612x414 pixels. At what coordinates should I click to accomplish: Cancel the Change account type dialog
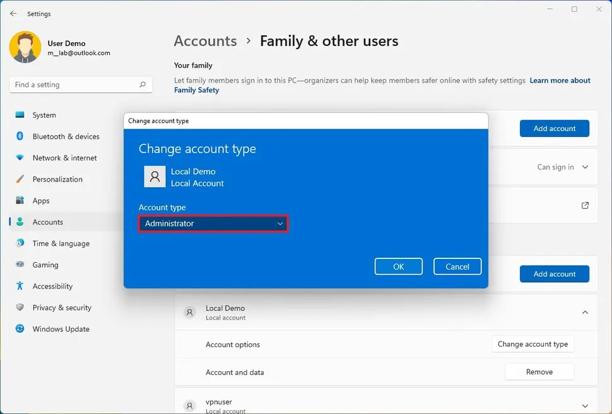pyautogui.click(x=457, y=267)
